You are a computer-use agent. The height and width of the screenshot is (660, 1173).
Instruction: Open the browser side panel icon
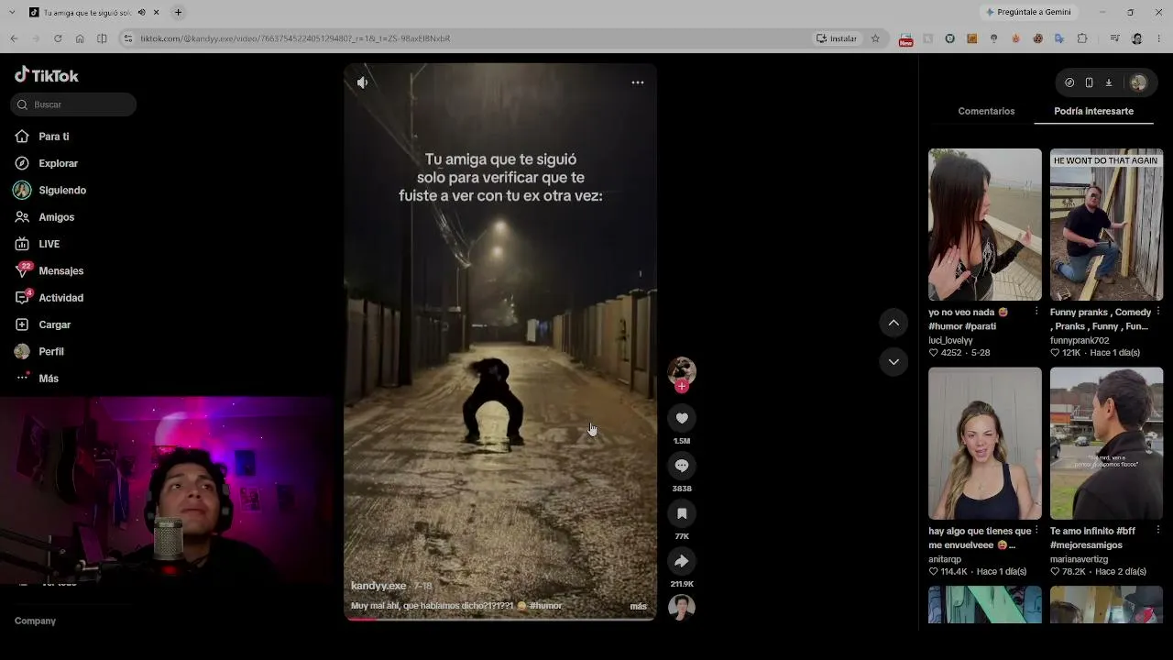pyautogui.click(x=102, y=38)
